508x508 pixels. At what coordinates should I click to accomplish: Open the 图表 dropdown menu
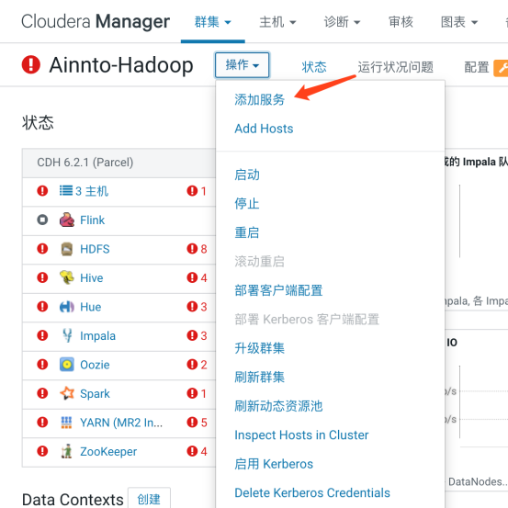click(459, 22)
